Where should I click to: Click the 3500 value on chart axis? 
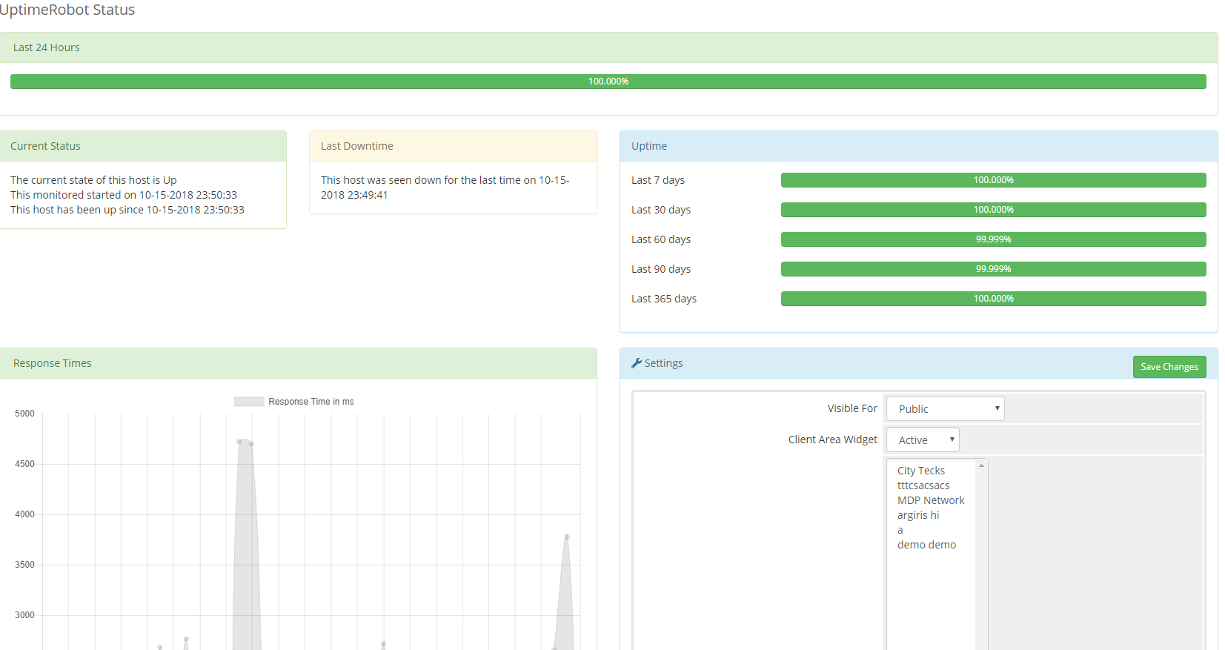click(x=24, y=565)
